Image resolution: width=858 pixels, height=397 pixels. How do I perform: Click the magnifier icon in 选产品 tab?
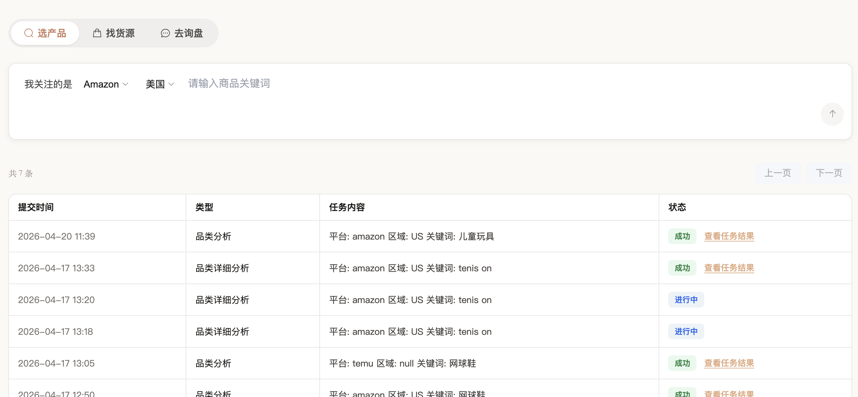pyautogui.click(x=29, y=33)
